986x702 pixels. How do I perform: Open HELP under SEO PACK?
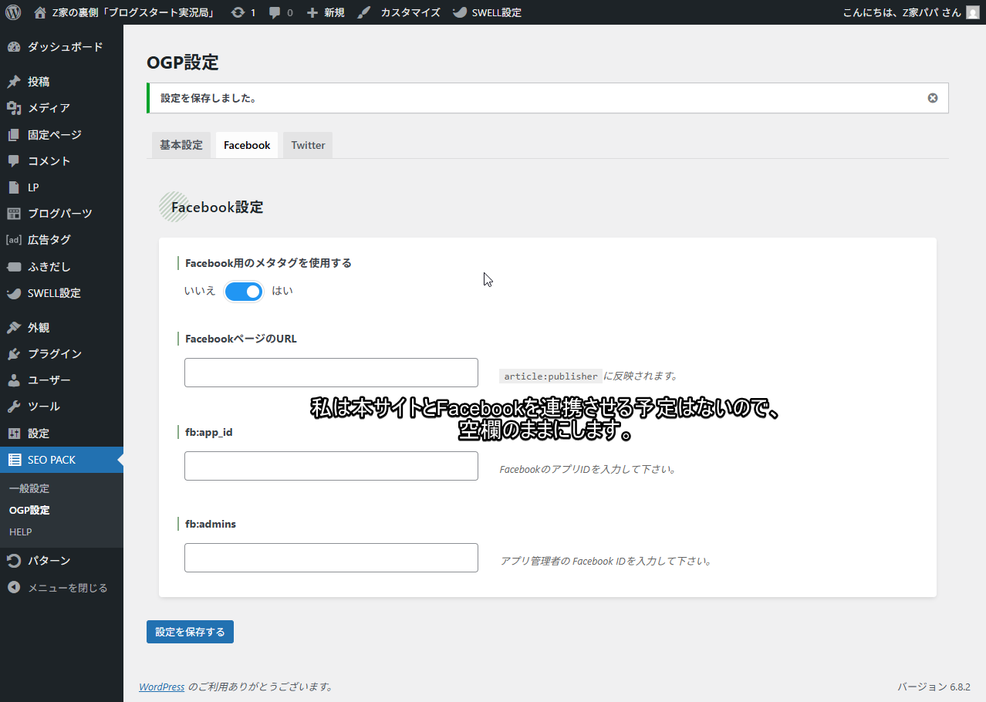(x=21, y=532)
